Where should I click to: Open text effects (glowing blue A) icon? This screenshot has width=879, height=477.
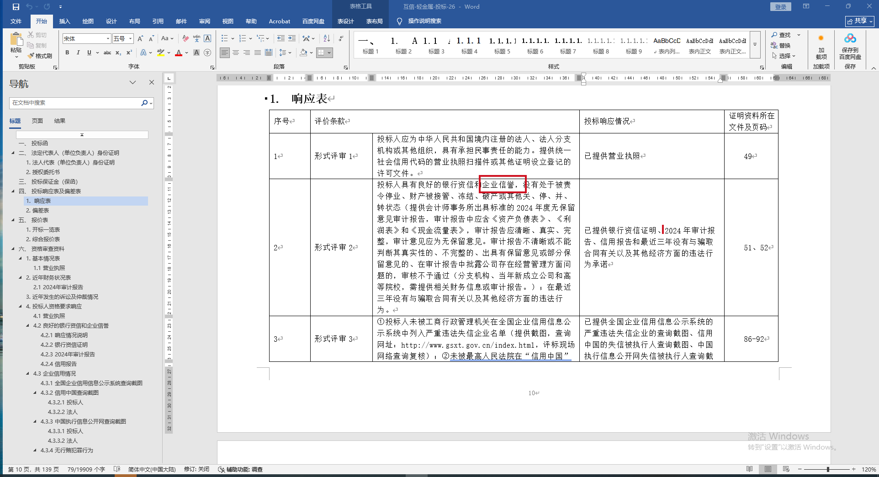point(143,53)
